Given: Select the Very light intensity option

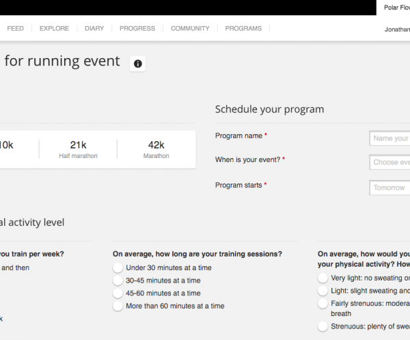Looking at the screenshot, I should pos(323,278).
